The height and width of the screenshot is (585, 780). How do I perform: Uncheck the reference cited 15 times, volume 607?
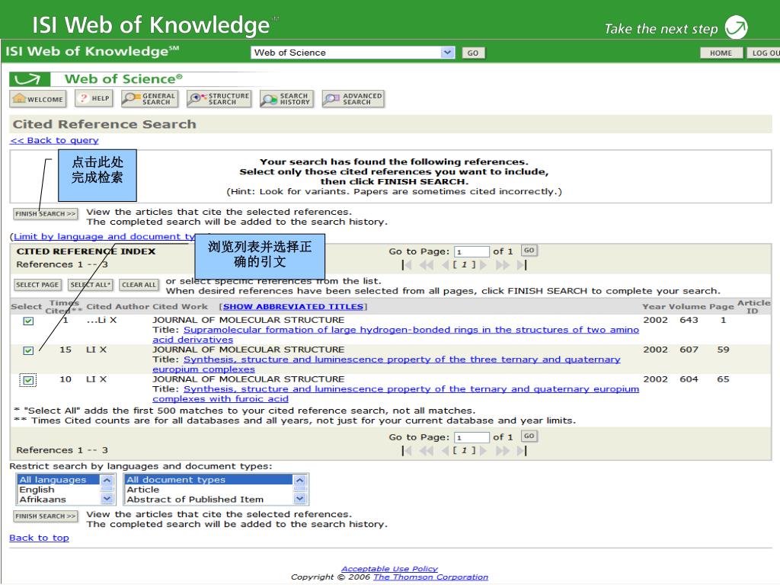click(x=28, y=350)
